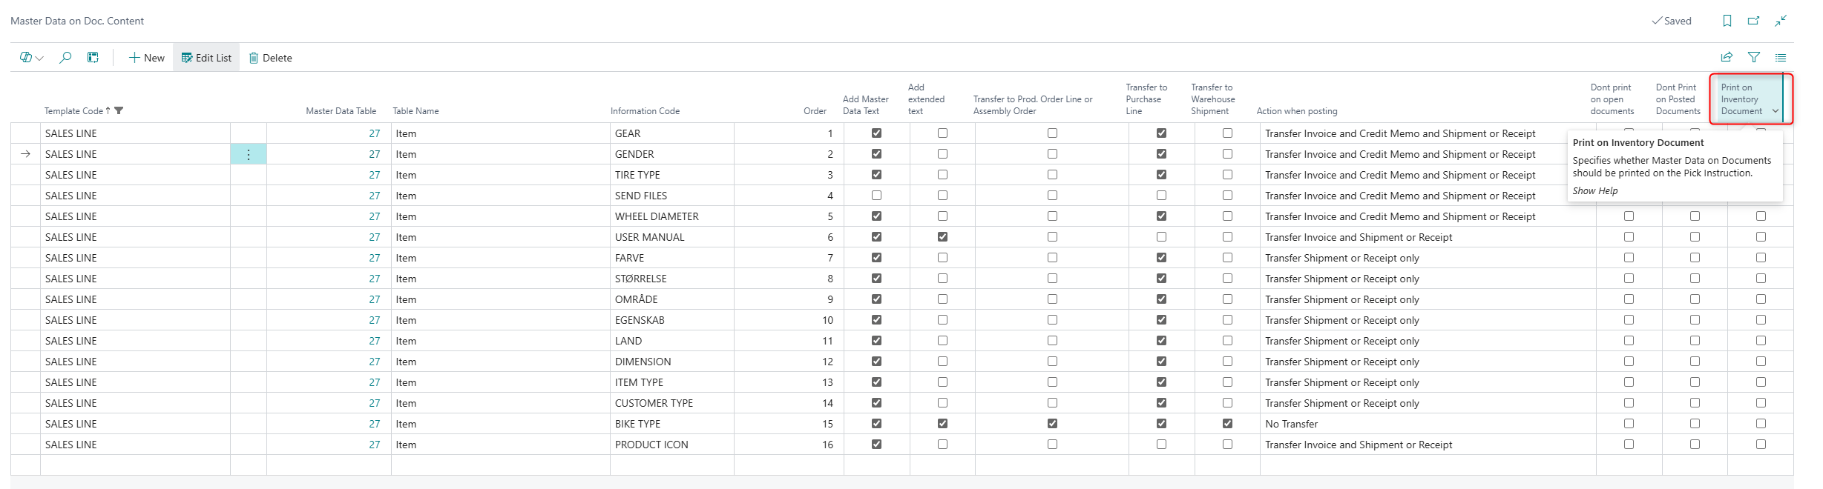The height and width of the screenshot is (489, 1823).
Task: Open Master Data Table 27 link for GEAR
Action: click(x=375, y=133)
